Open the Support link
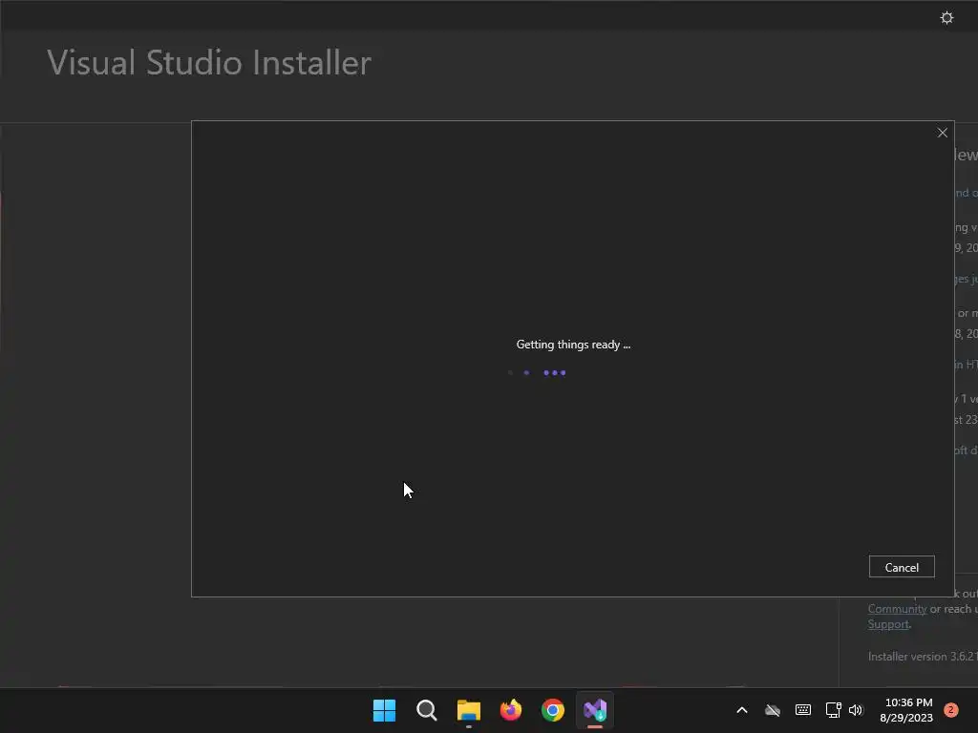The width and height of the screenshot is (978, 733). pos(888,624)
